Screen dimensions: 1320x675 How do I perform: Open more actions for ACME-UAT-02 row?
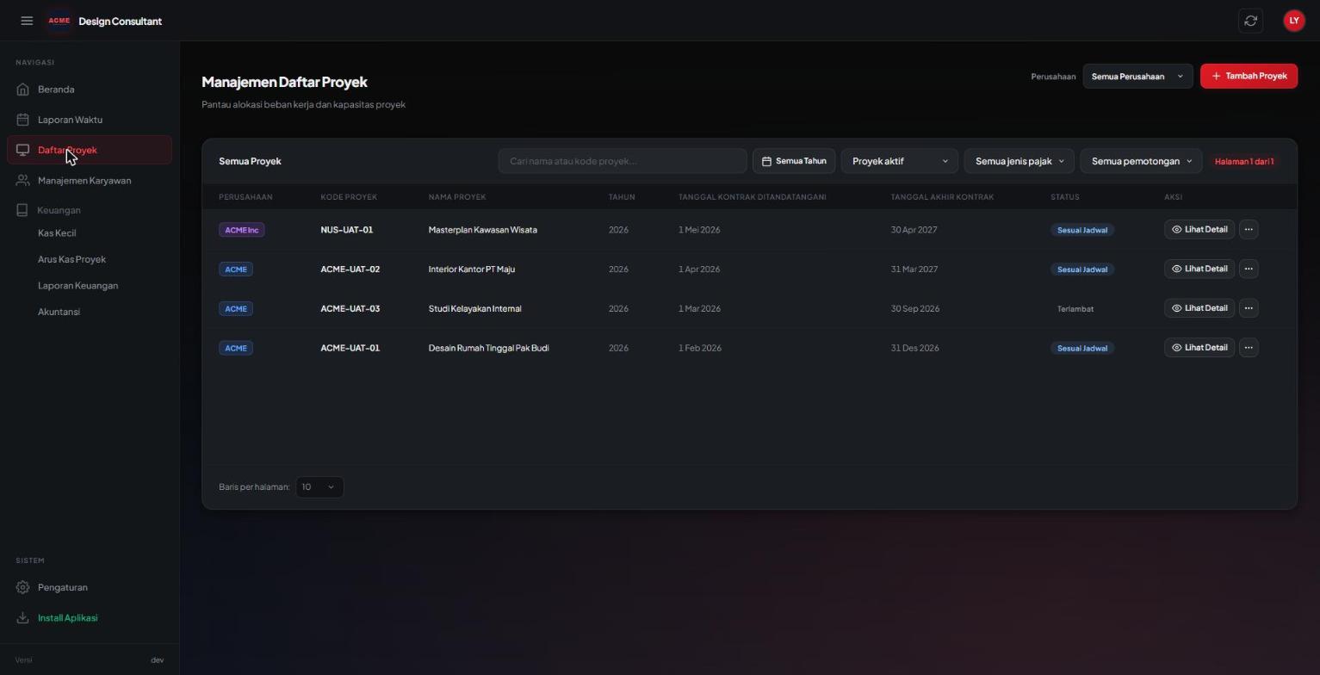point(1249,269)
